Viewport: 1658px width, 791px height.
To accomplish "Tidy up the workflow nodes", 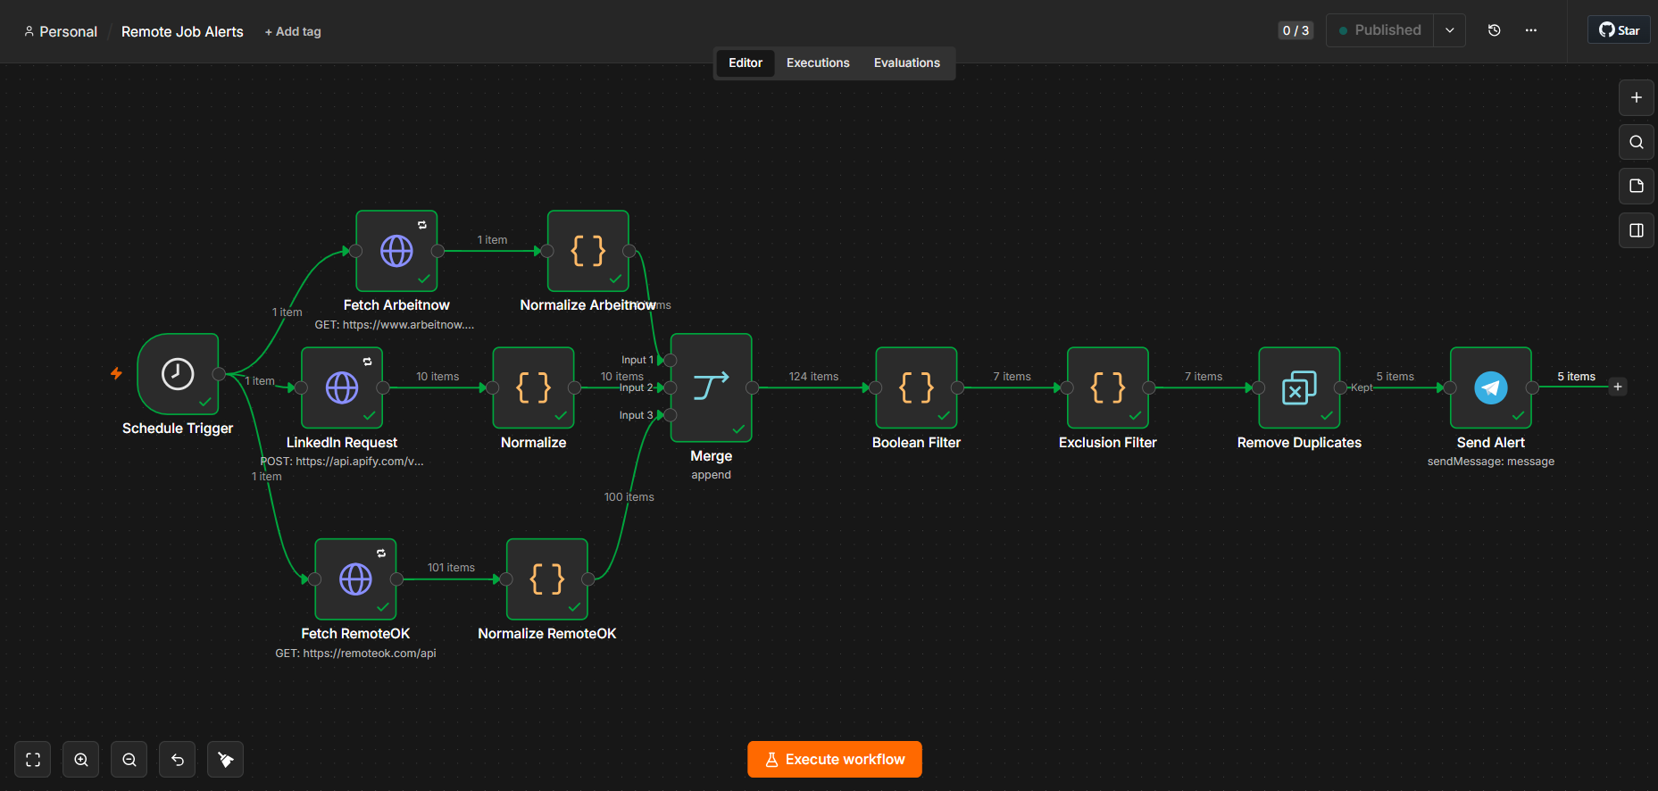I will coord(226,760).
